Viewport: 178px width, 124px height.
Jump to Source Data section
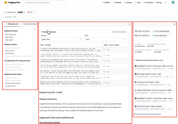(10, 51)
